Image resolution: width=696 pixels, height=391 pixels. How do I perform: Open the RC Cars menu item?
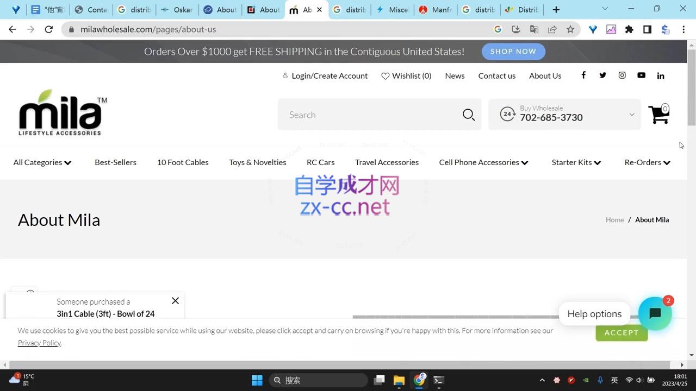(x=321, y=162)
